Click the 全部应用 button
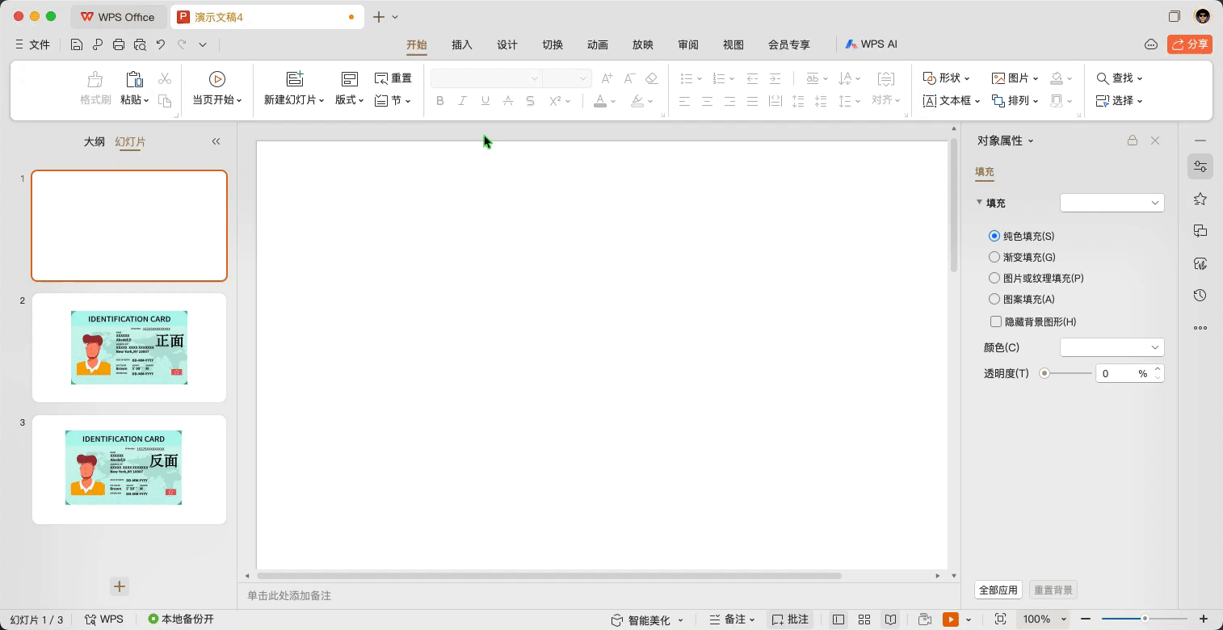The width and height of the screenshot is (1223, 630). click(998, 590)
